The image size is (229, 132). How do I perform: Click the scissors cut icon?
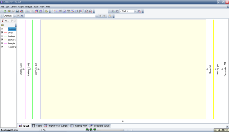[27, 11]
